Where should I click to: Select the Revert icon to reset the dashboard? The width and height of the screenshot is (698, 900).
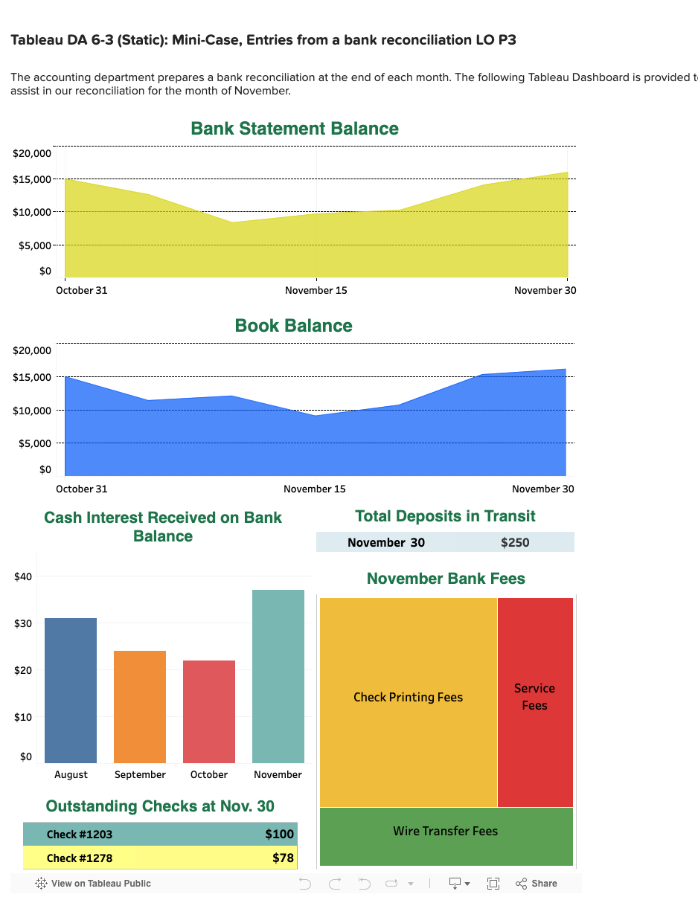pyautogui.click(x=364, y=883)
